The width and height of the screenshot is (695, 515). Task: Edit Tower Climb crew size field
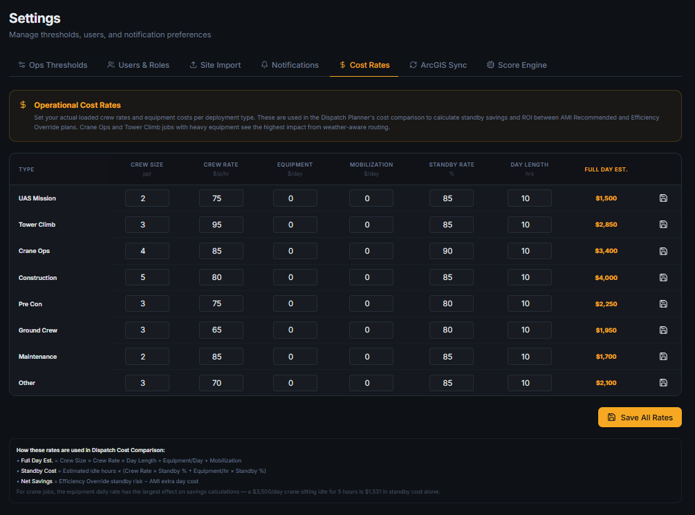(x=147, y=225)
